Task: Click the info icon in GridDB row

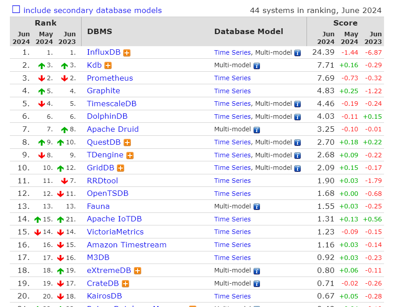Action: tap(298, 169)
